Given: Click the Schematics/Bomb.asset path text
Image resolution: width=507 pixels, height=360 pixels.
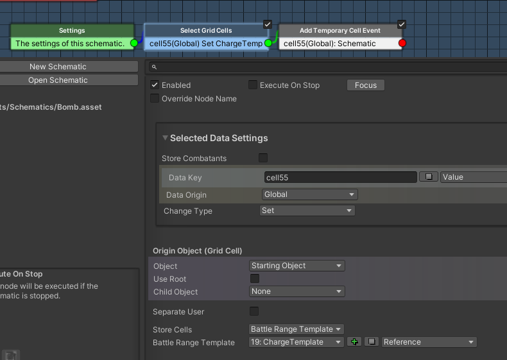Looking at the screenshot, I should pyautogui.click(x=51, y=107).
